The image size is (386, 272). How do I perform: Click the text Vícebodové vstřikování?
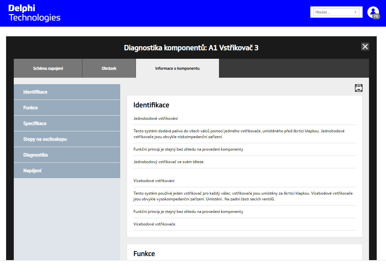pos(154,181)
